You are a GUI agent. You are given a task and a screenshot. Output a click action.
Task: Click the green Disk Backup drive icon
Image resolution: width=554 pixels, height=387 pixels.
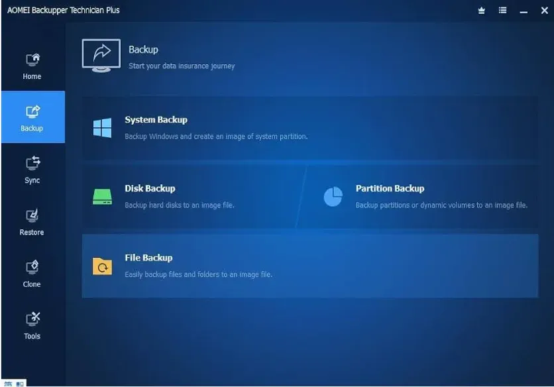pos(102,197)
